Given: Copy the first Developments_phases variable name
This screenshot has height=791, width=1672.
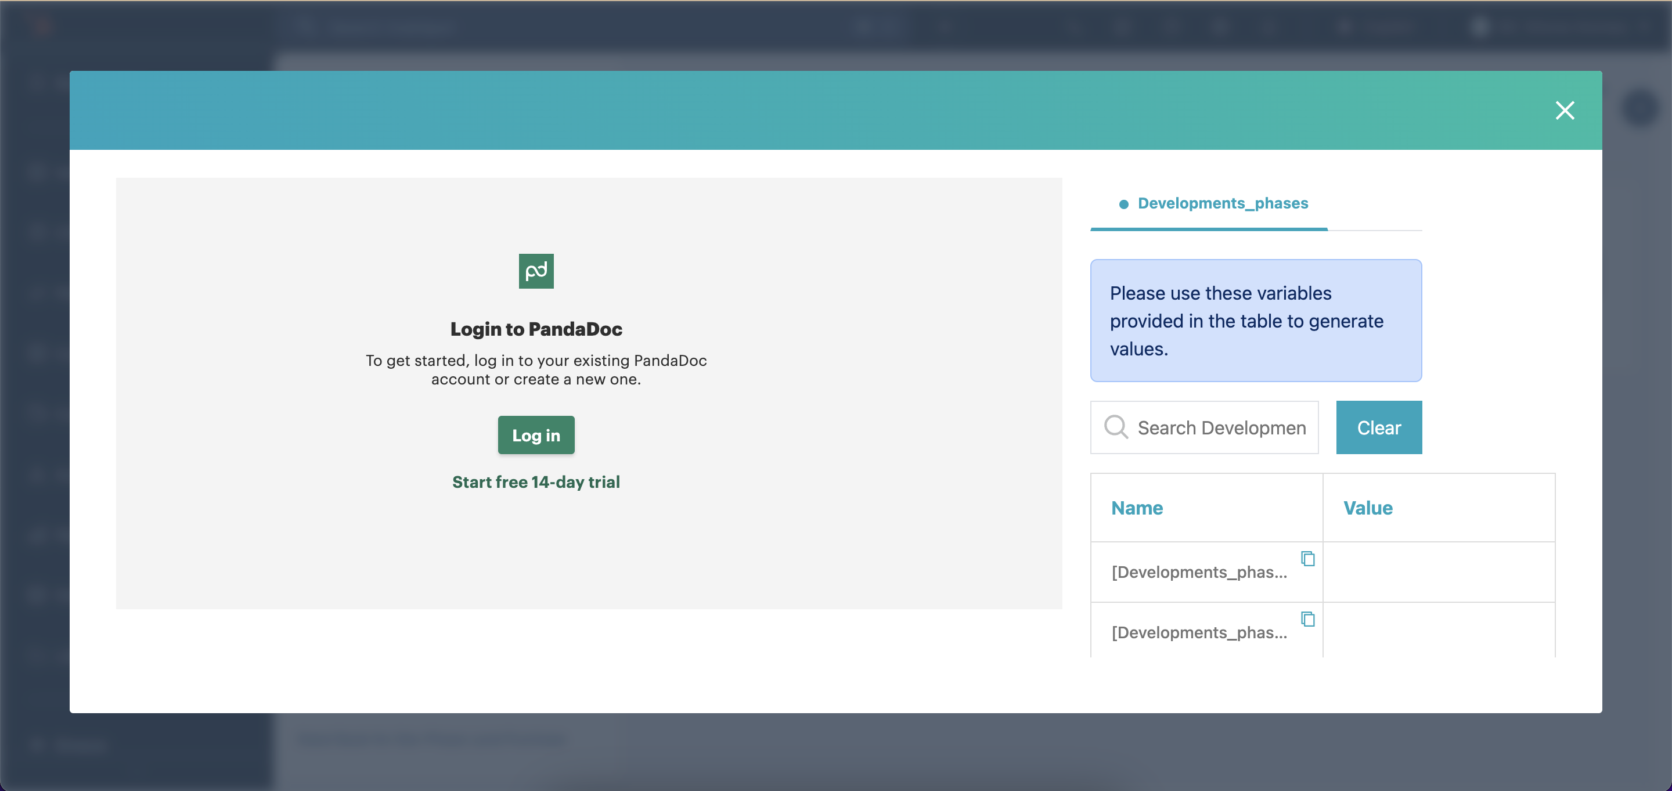Looking at the screenshot, I should click(x=1307, y=559).
